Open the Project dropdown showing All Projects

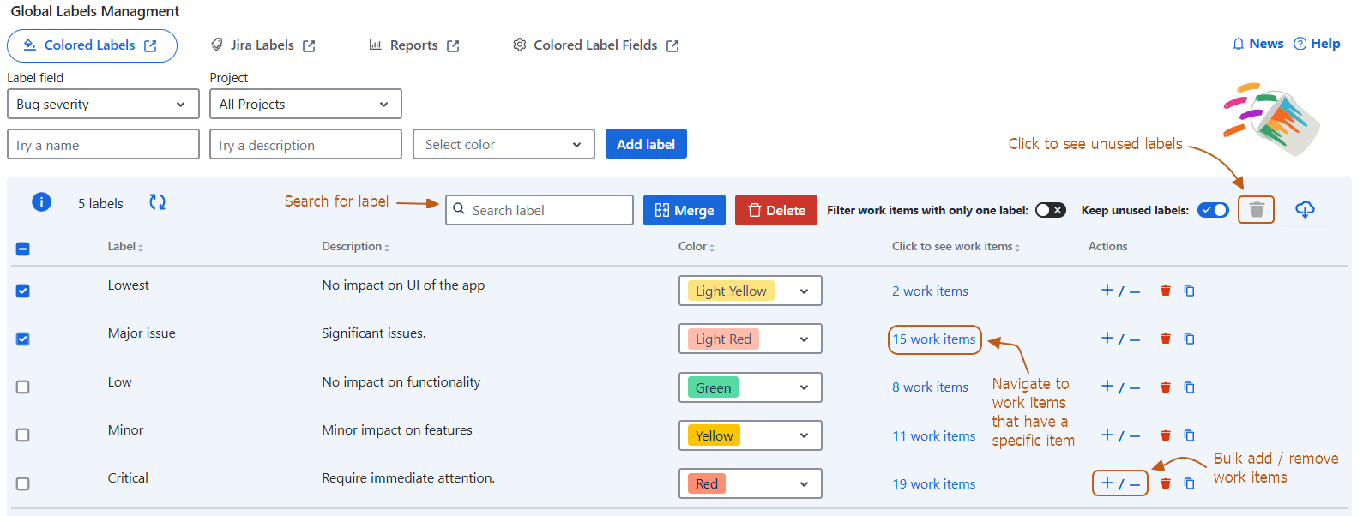(x=305, y=104)
